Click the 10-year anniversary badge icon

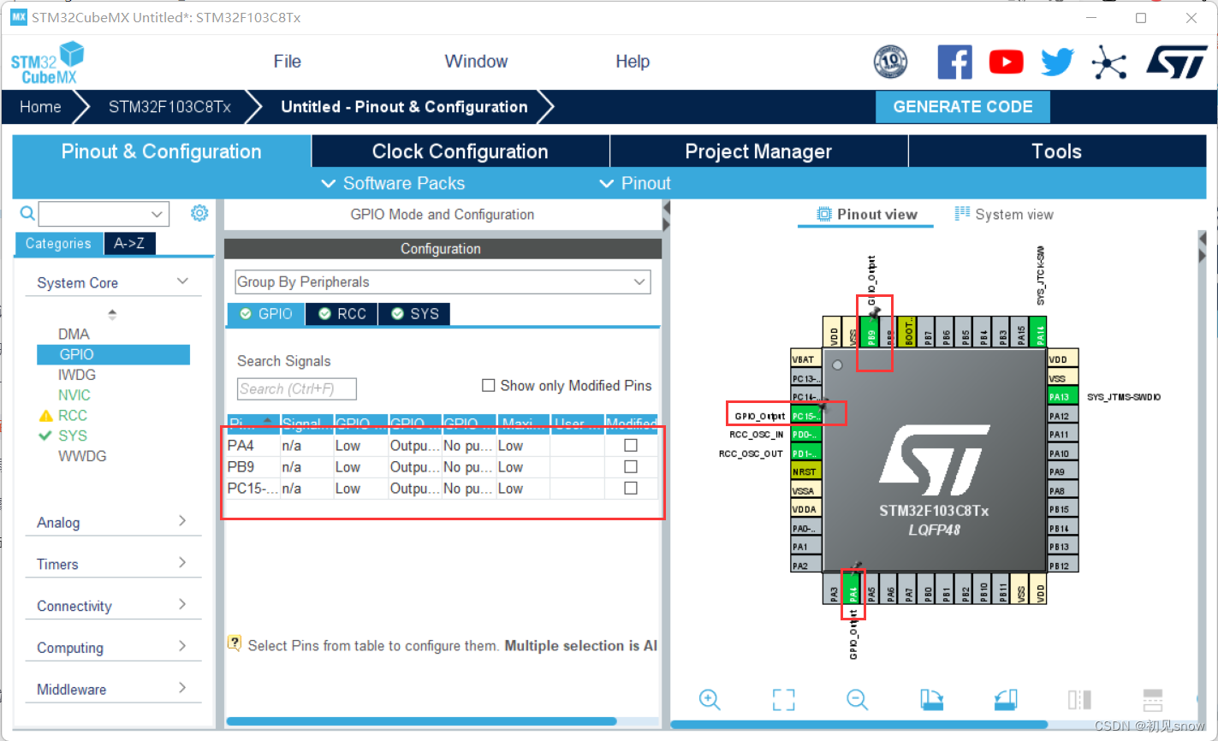pyautogui.click(x=890, y=62)
